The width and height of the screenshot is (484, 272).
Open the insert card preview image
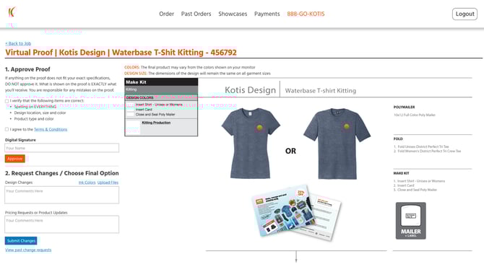click(296, 213)
